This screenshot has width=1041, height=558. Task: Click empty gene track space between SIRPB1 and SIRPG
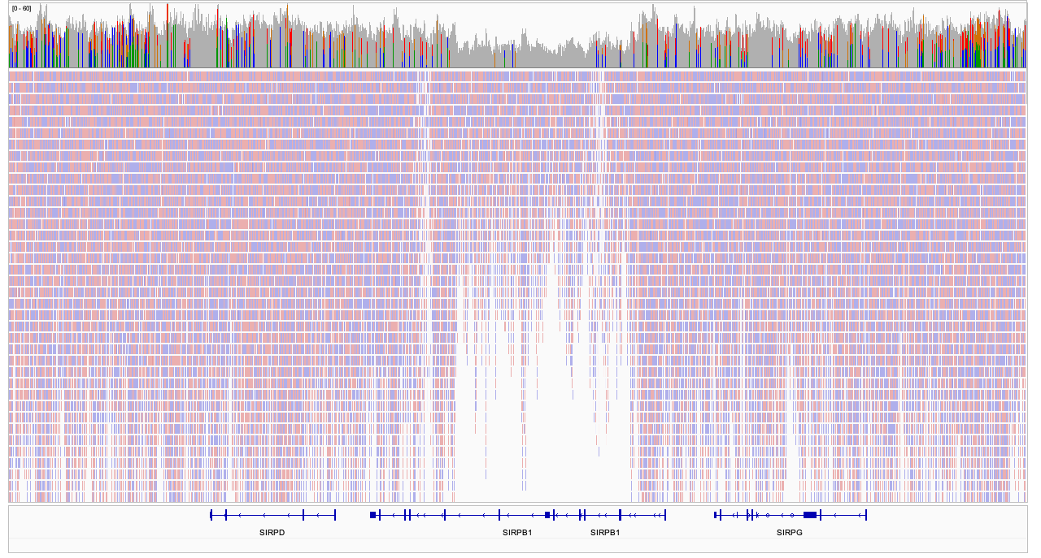point(690,515)
